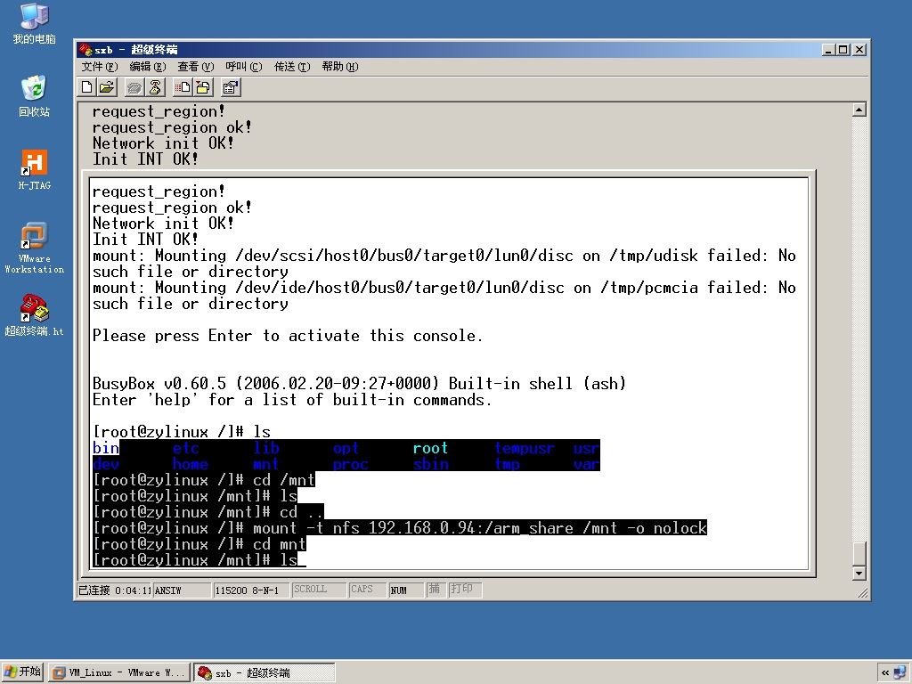Click the 'root' directory in ls output
The image size is (912, 684).
[430, 448]
